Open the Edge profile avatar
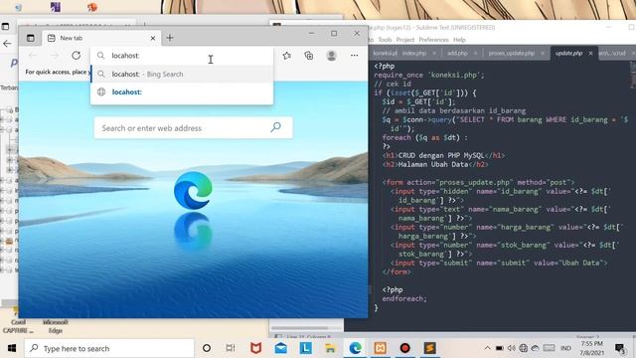This screenshot has width=636, height=358. coord(331,56)
